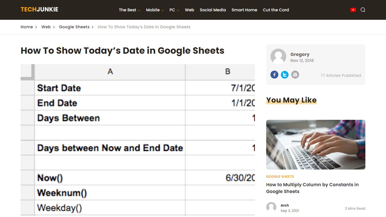Image resolution: width=386 pixels, height=217 pixels.
Task: Share the article via the email icon
Action: pyautogui.click(x=295, y=75)
